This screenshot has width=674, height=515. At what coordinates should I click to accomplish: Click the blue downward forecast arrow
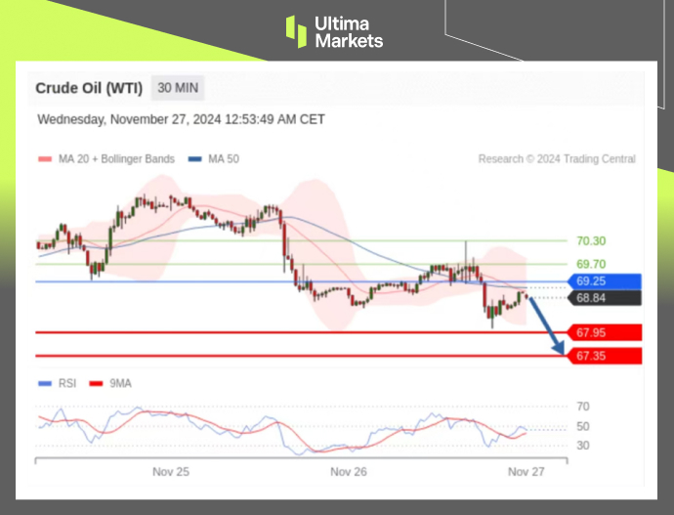(x=548, y=324)
